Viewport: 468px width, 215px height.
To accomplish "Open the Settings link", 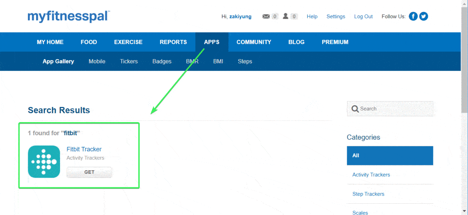I will (x=336, y=16).
